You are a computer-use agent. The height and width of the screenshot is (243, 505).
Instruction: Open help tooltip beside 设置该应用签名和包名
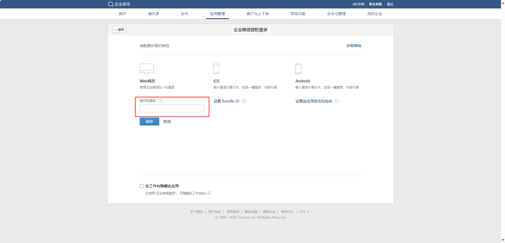[337, 101]
